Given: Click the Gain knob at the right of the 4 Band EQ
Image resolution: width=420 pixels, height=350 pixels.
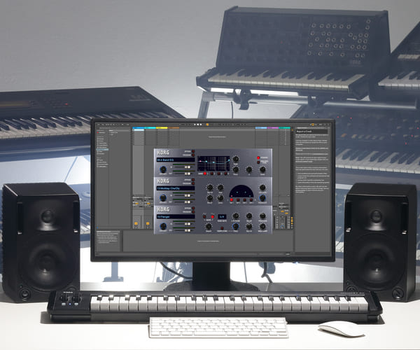Looking at the screenshot, I should pos(262,169).
